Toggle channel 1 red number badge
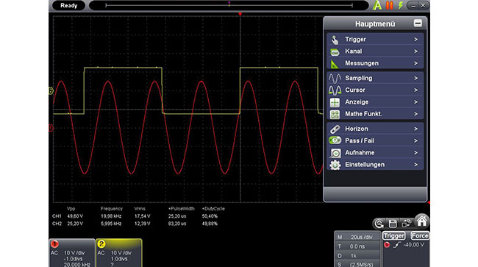478x267 pixels. pos(54,244)
